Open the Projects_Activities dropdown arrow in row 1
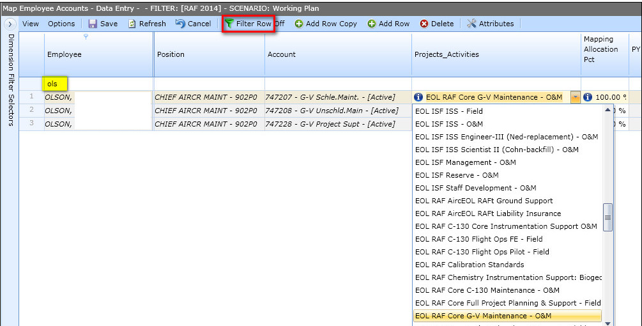 pyautogui.click(x=576, y=97)
